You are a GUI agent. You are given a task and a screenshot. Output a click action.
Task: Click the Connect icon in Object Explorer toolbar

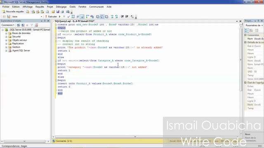[x=18, y=25]
